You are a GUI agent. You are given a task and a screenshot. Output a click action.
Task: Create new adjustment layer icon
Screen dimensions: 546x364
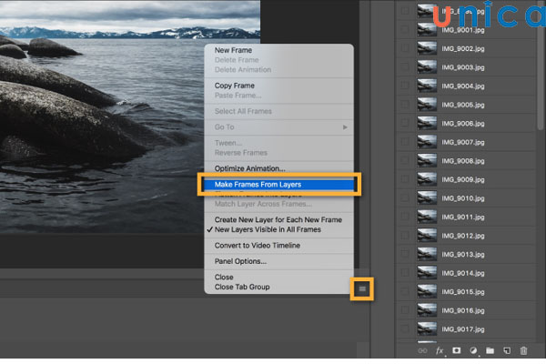click(473, 350)
